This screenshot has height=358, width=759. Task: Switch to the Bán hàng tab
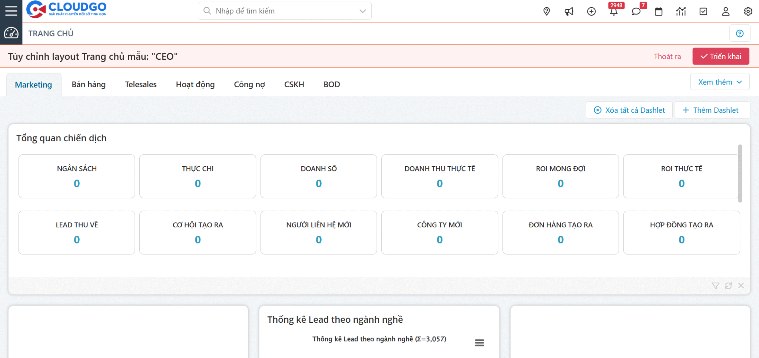[89, 85]
